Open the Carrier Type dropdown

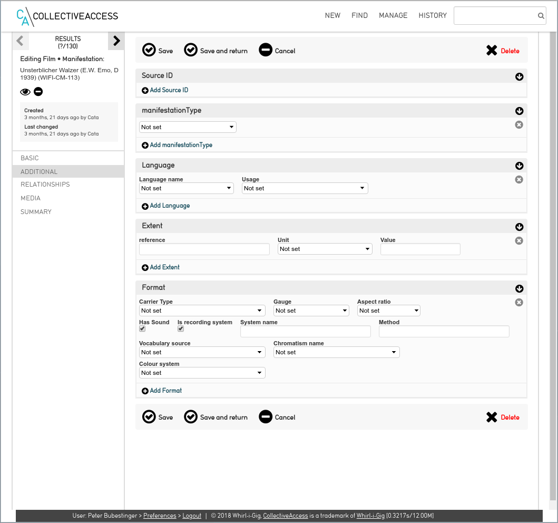[x=202, y=311]
